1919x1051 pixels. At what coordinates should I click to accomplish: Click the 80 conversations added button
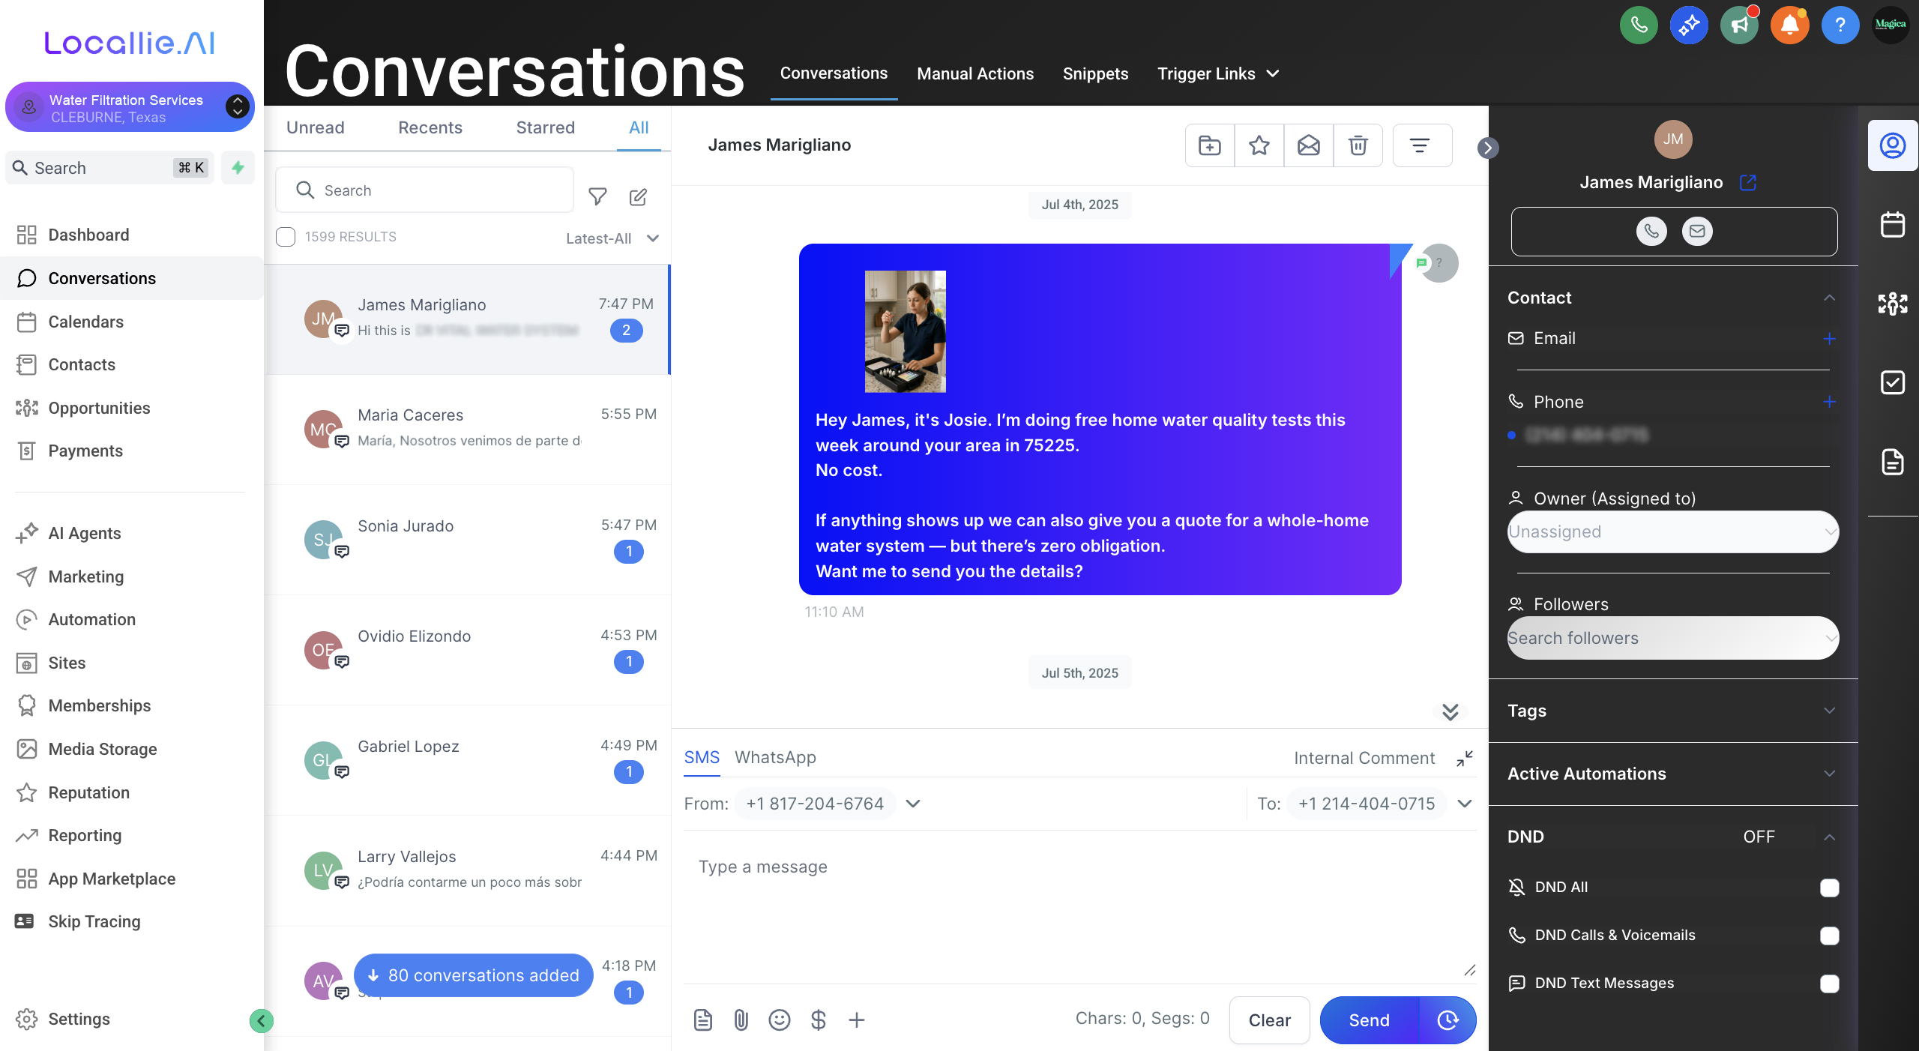coord(474,975)
